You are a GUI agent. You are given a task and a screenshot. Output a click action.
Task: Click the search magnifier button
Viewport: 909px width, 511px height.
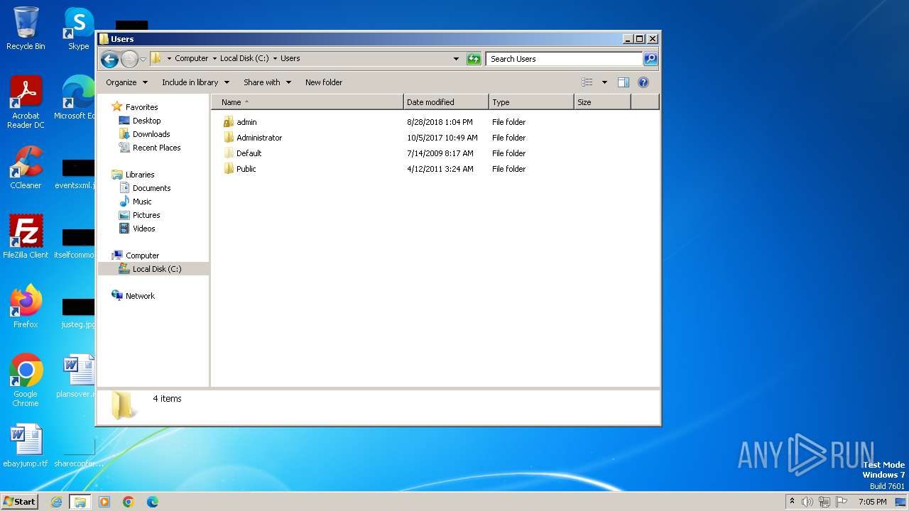650,59
